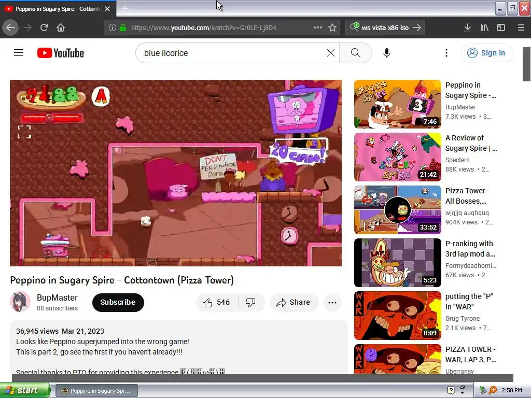
Task: Click the Sign in button
Action: 487,53
